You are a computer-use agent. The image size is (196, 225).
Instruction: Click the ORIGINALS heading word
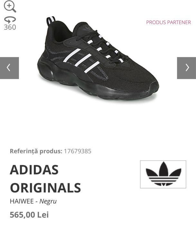pyautogui.click(x=45, y=188)
